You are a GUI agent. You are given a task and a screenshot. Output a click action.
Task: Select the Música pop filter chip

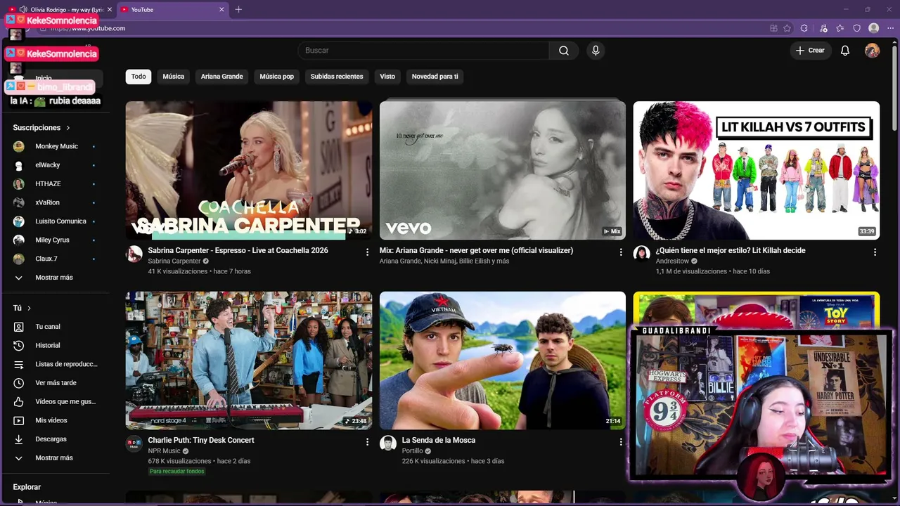277,77
